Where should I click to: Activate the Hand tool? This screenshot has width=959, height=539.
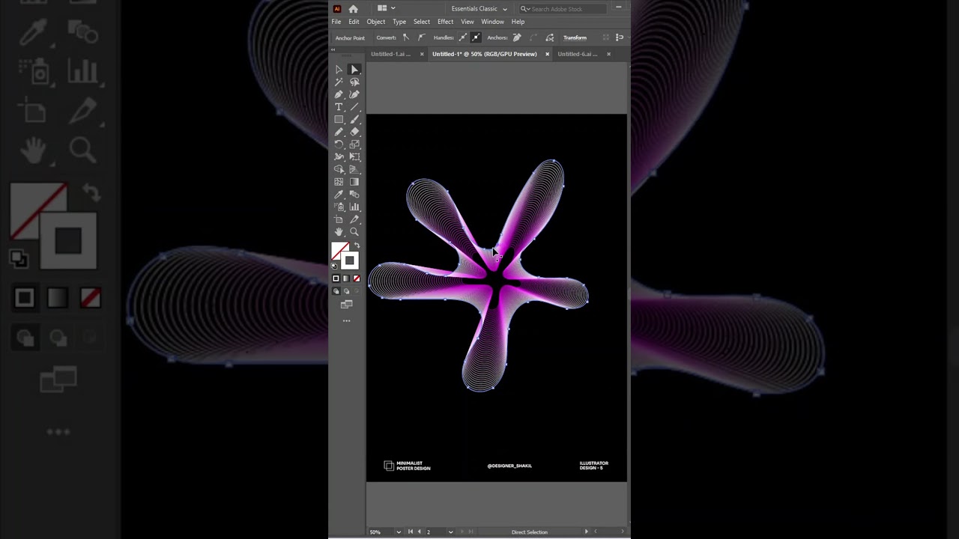pyautogui.click(x=339, y=232)
